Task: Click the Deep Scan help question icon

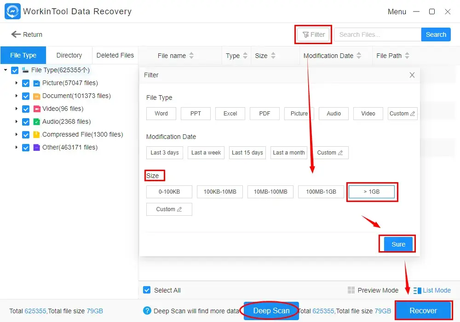Action: click(x=147, y=310)
